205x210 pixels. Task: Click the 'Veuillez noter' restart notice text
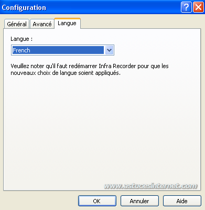tap(90, 70)
